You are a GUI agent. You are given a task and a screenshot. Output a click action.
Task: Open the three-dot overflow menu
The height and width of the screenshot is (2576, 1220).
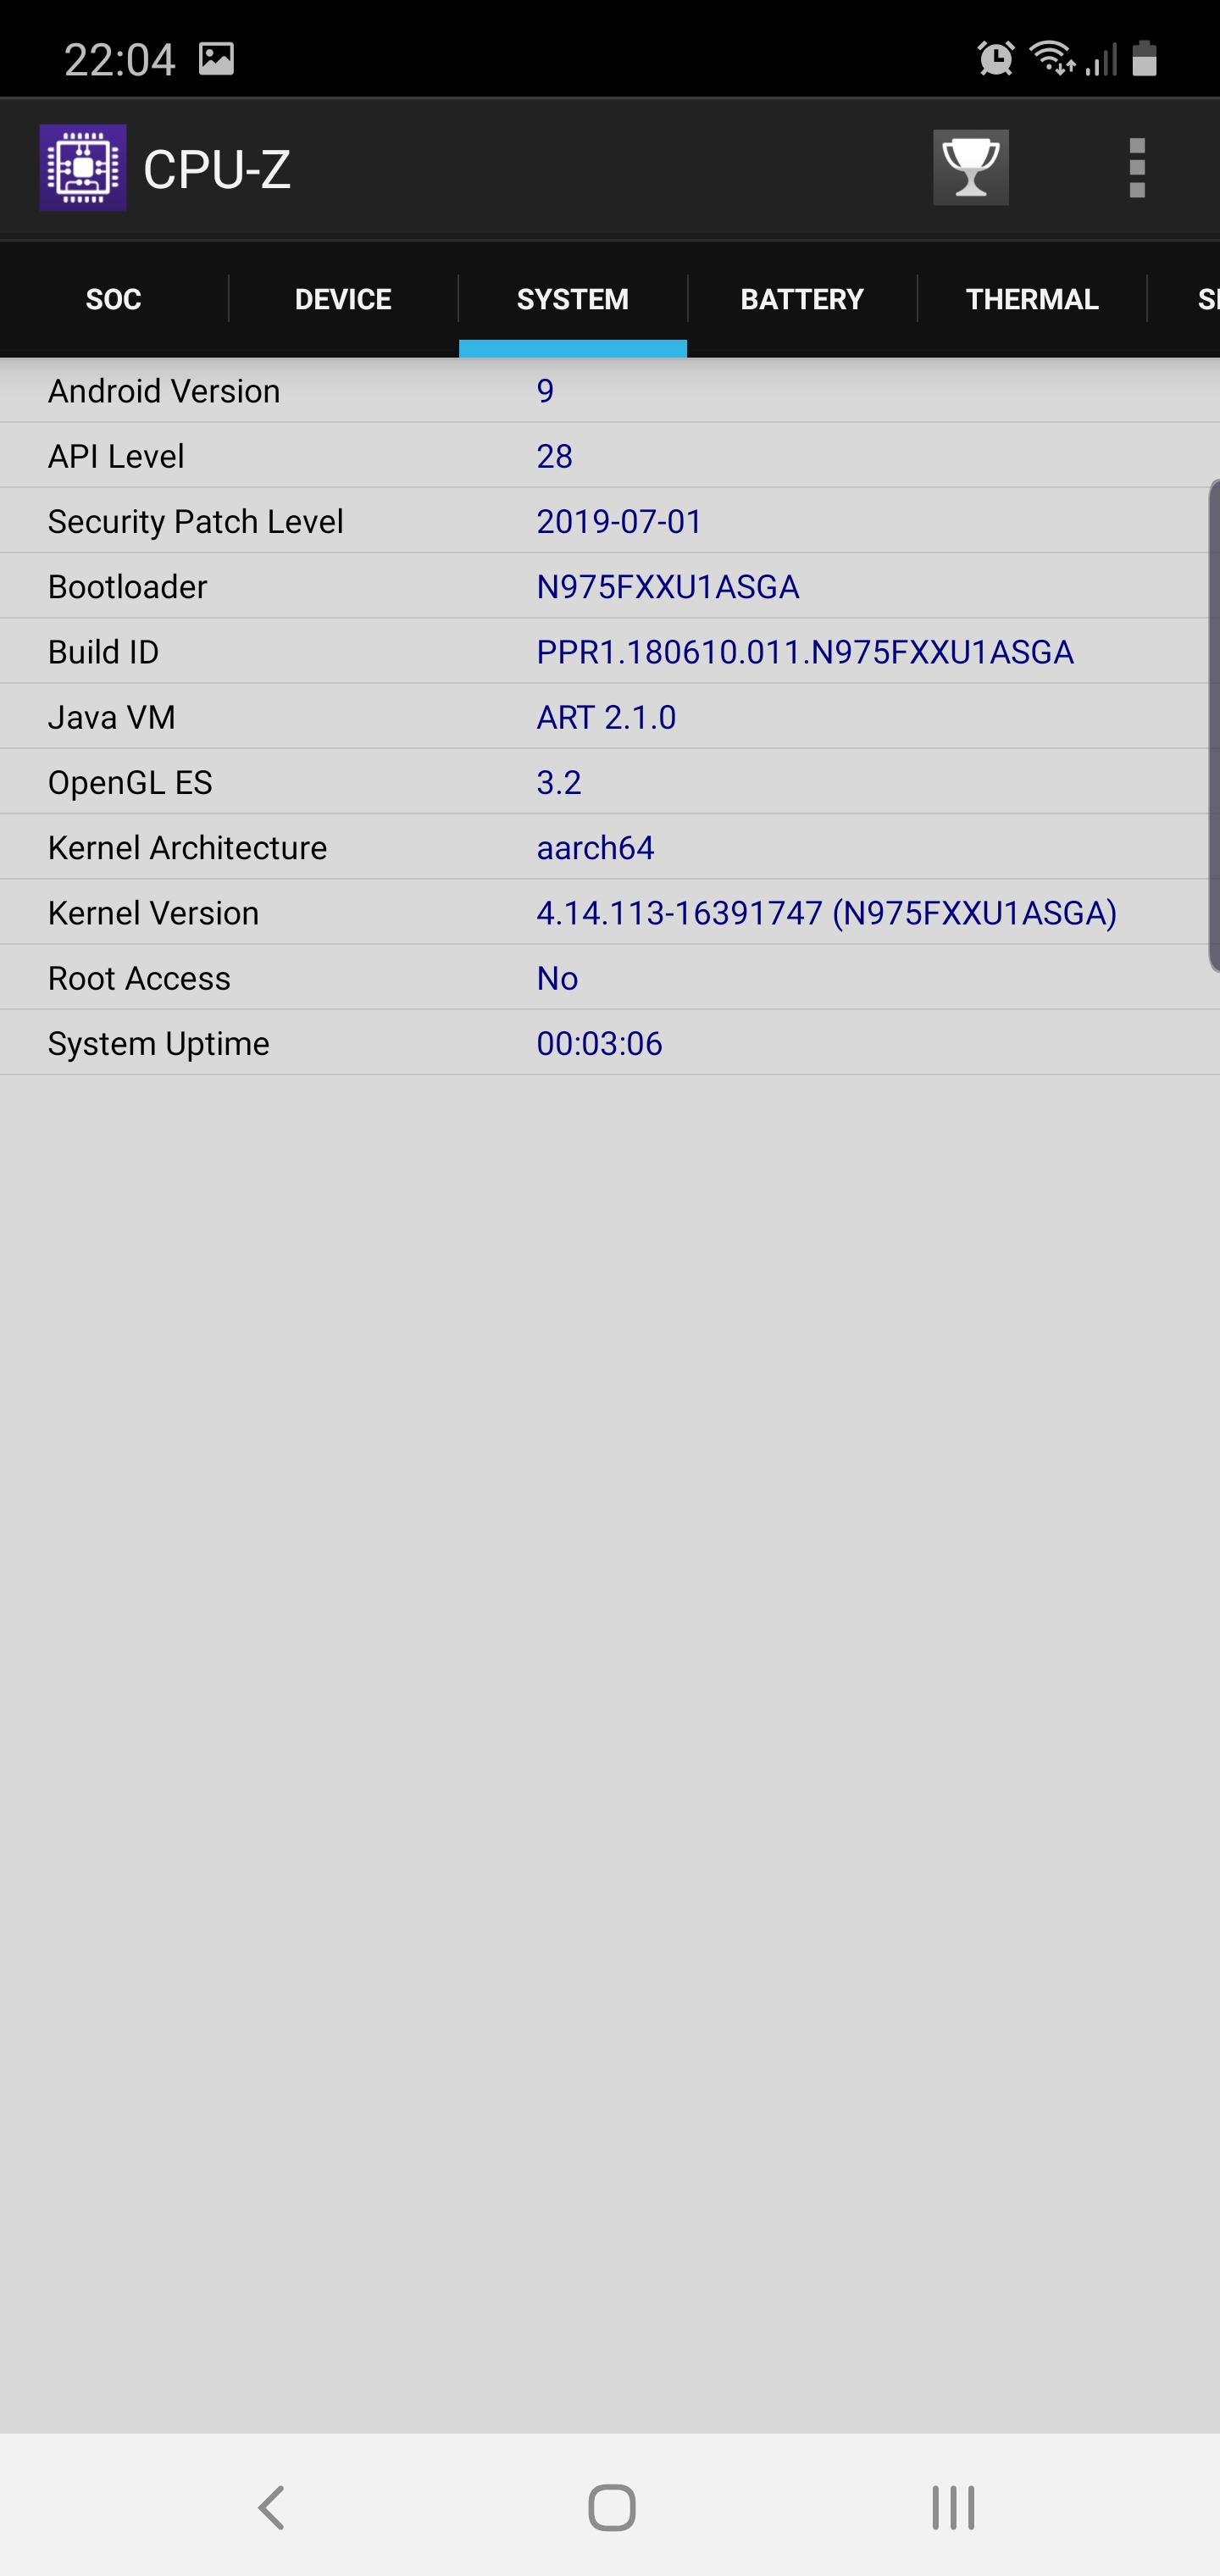[1137, 167]
